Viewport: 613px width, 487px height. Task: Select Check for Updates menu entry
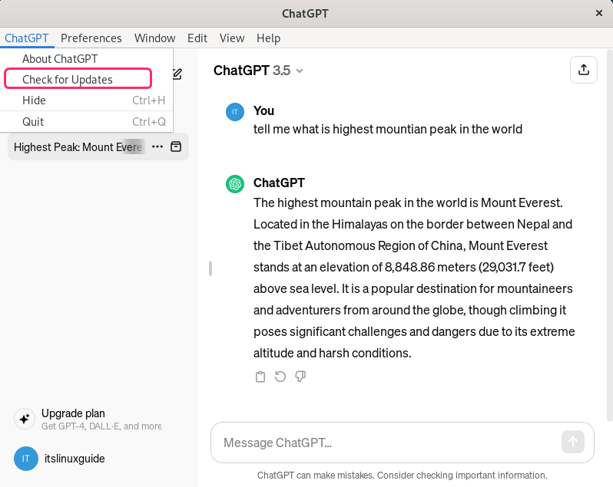click(68, 80)
